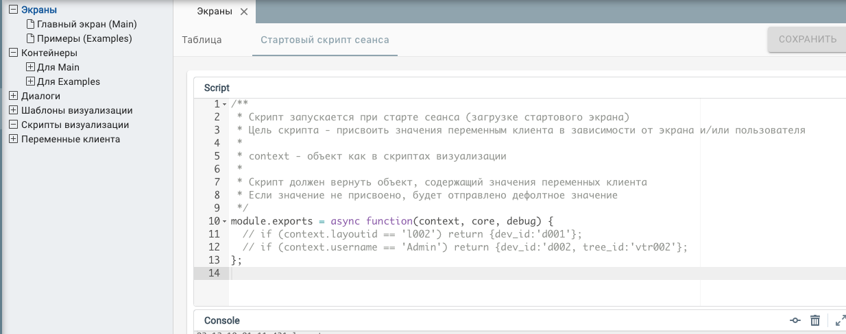The width and height of the screenshot is (846, 334).
Task: Expand Шаблоны визуализации tree node
Action: [x=13, y=110]
